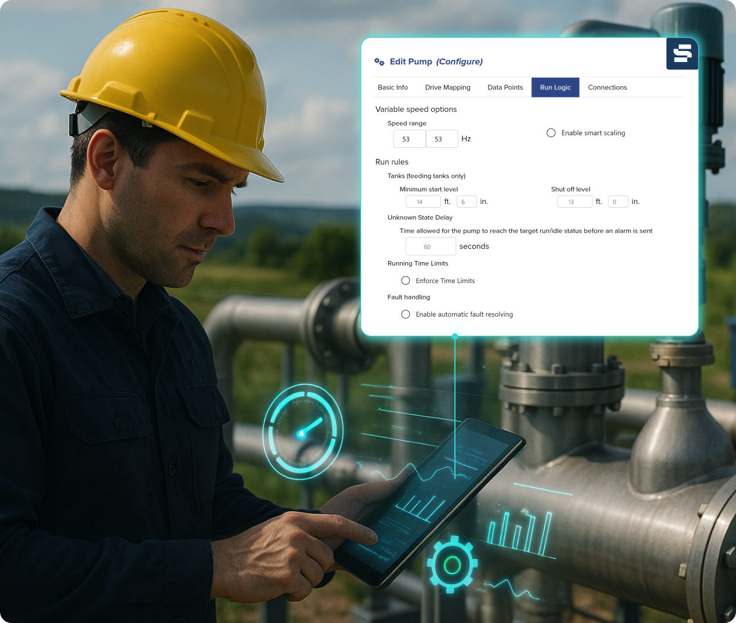
Task: Click the glowing speedometer gauge icon
Action: pos(303,432)
